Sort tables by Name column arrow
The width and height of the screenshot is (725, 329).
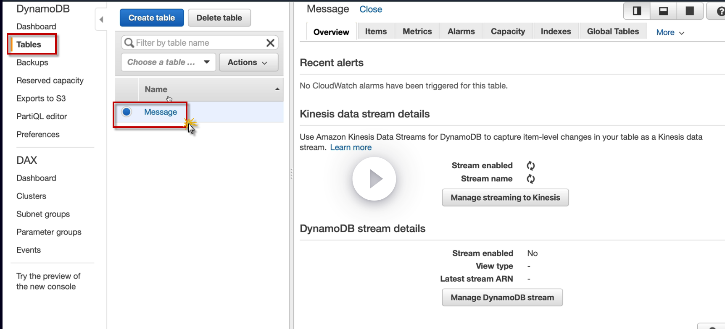click(277, 89)
